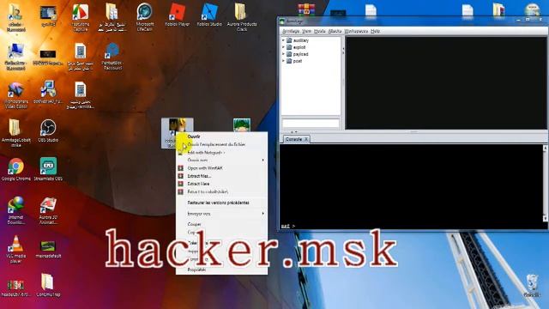Expand the auxiliary tree node arrow

(284, 40)
